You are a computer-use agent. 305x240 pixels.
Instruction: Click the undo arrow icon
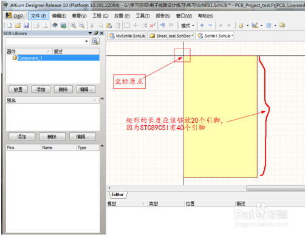(x=163, y=26)
